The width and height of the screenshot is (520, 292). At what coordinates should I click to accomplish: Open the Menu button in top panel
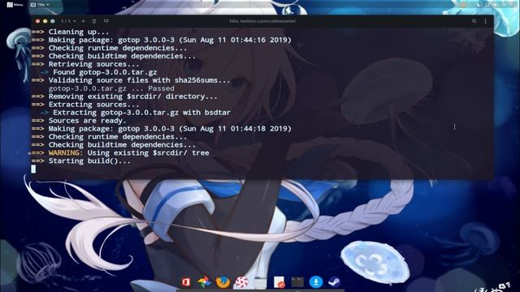(15, 5)
